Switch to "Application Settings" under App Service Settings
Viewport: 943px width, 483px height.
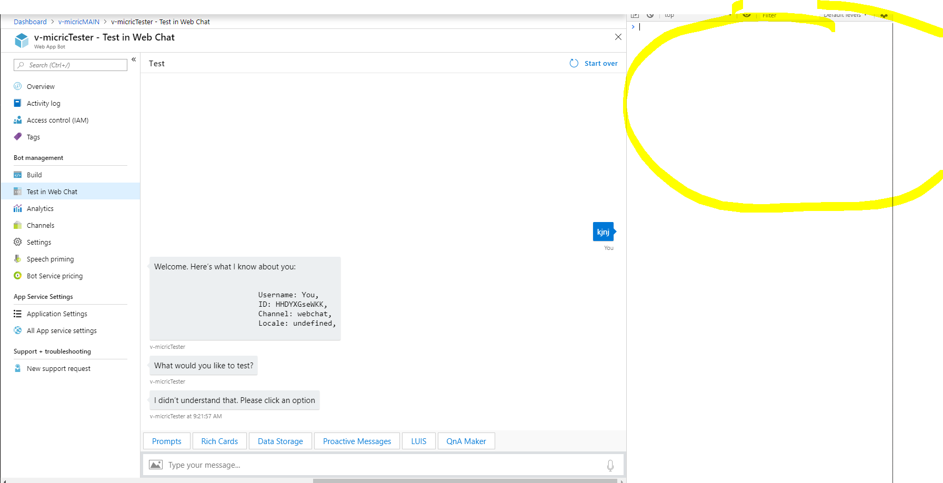[57, 314]
